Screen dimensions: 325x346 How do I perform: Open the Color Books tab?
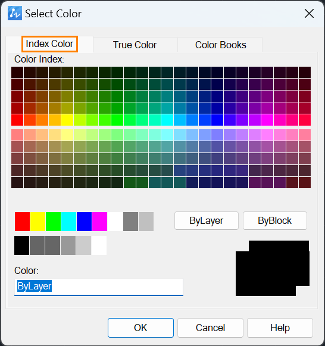tap(220, 45)
